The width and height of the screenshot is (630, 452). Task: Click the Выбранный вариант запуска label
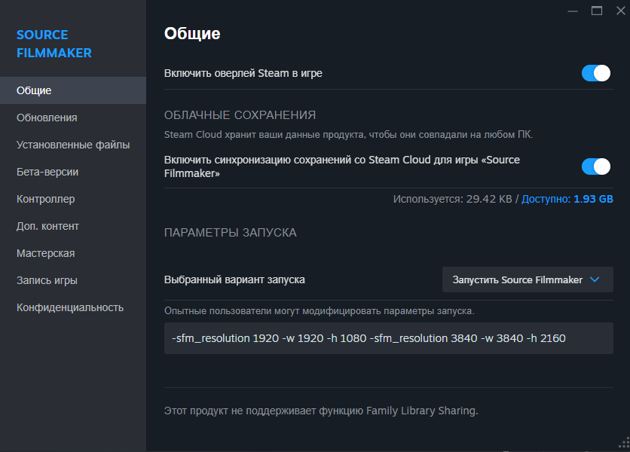234,279
